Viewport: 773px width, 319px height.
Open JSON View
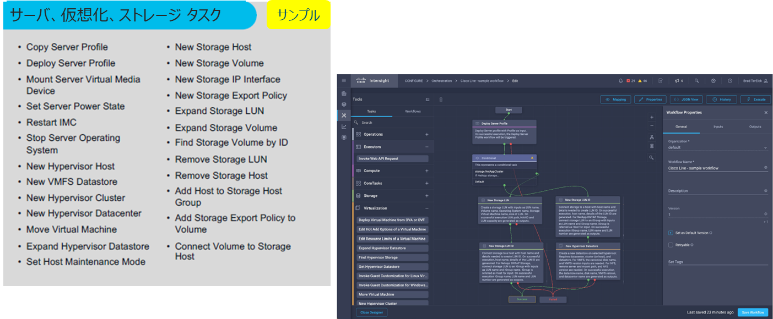[685, 100]
